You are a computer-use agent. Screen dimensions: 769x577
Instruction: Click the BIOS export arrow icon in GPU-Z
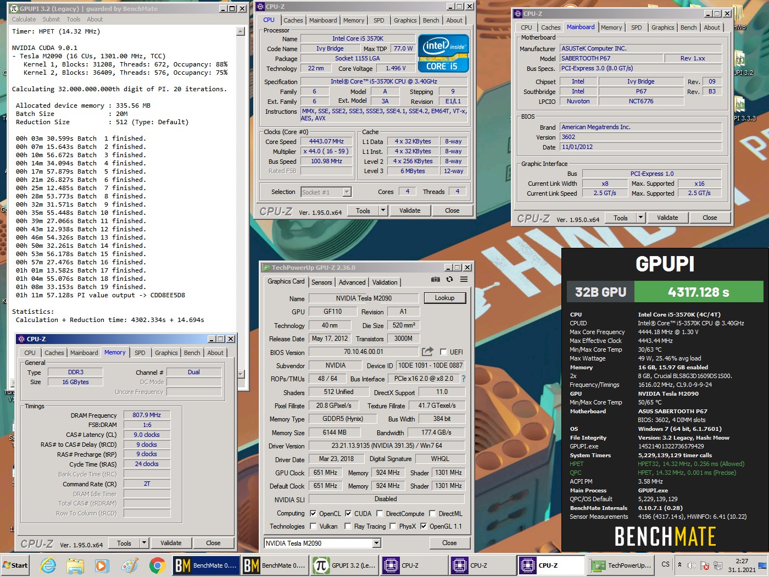[427, 352]
